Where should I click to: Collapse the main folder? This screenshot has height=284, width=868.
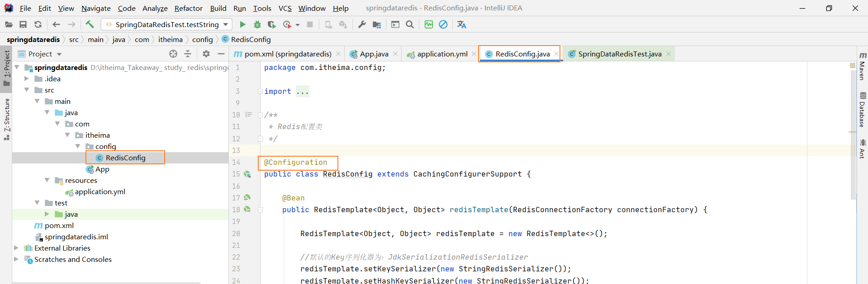click(37, 101)
